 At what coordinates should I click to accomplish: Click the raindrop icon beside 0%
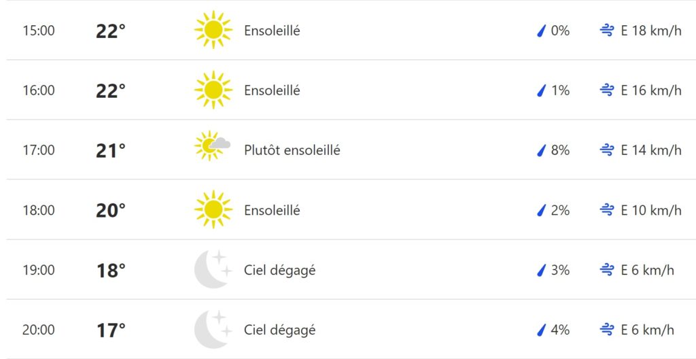tap(542, 31)
